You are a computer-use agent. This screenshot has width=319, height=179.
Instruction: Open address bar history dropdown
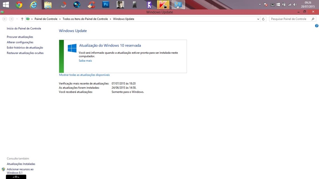tap(258, 19)
